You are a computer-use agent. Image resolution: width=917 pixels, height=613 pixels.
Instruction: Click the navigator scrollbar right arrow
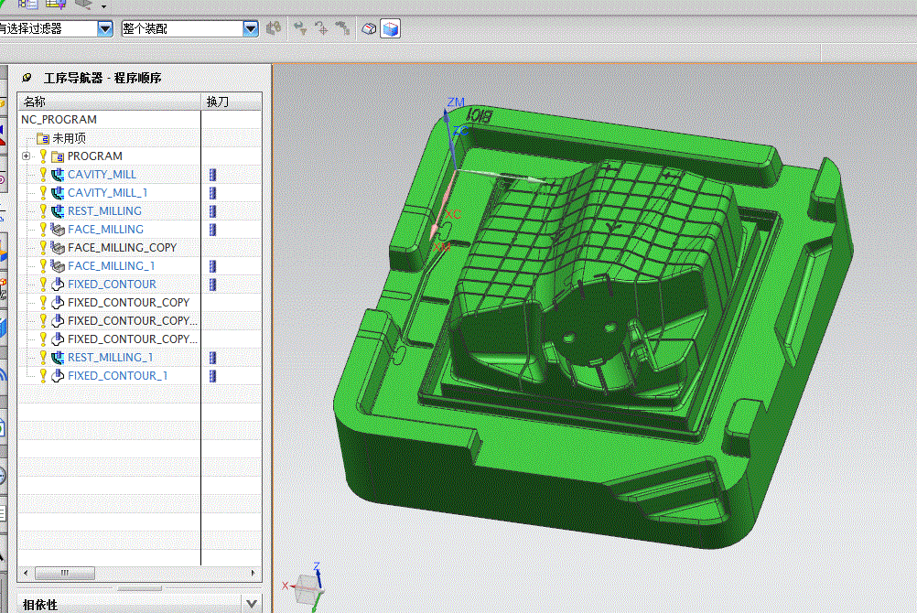click(x=254, y=574)
